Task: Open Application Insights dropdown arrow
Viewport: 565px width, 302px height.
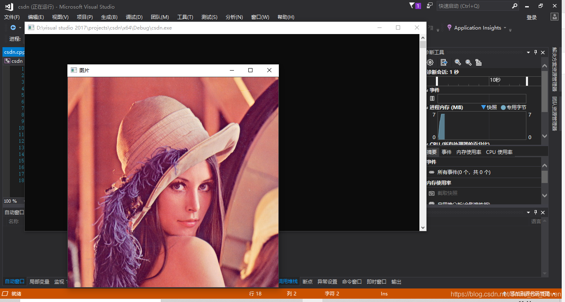Action: coord(505,28)
